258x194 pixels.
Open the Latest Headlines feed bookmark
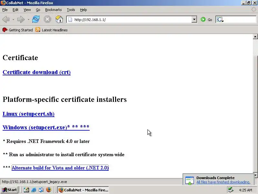52,30
